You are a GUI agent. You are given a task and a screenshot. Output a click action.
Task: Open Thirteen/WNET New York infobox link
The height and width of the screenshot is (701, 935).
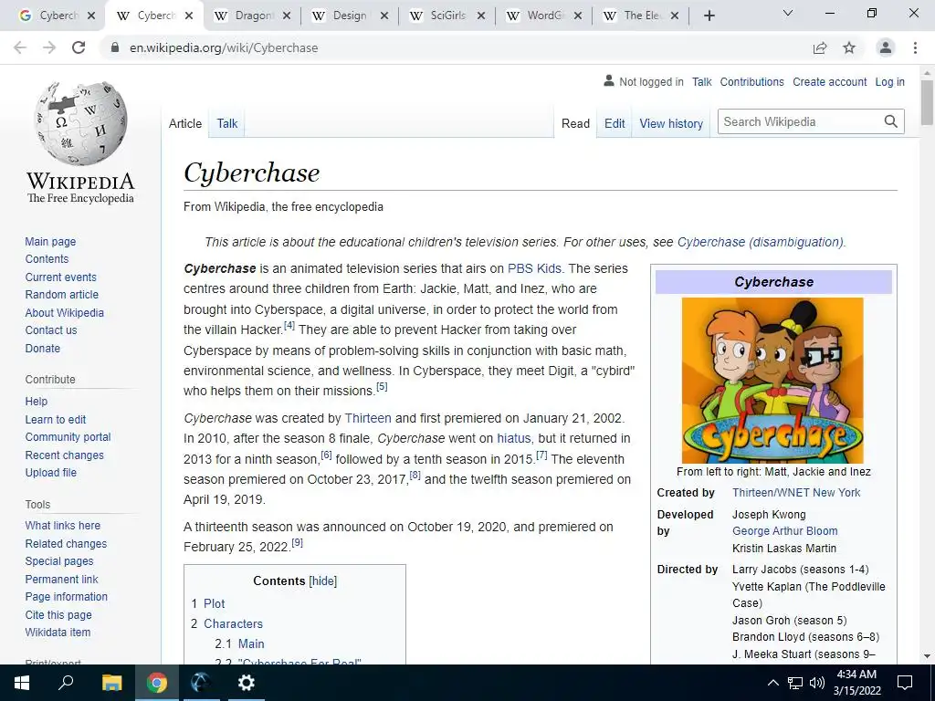(x=796, y=492)
